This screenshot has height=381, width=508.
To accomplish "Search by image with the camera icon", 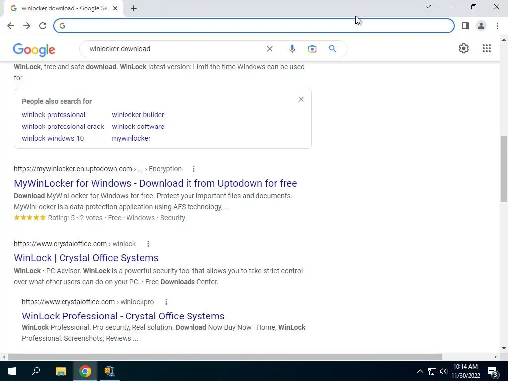I will coord(312,49).
